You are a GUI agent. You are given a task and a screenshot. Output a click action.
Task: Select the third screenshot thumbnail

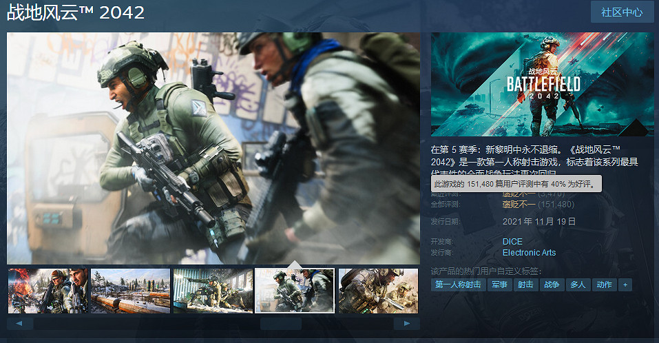[x=213, y=291]
